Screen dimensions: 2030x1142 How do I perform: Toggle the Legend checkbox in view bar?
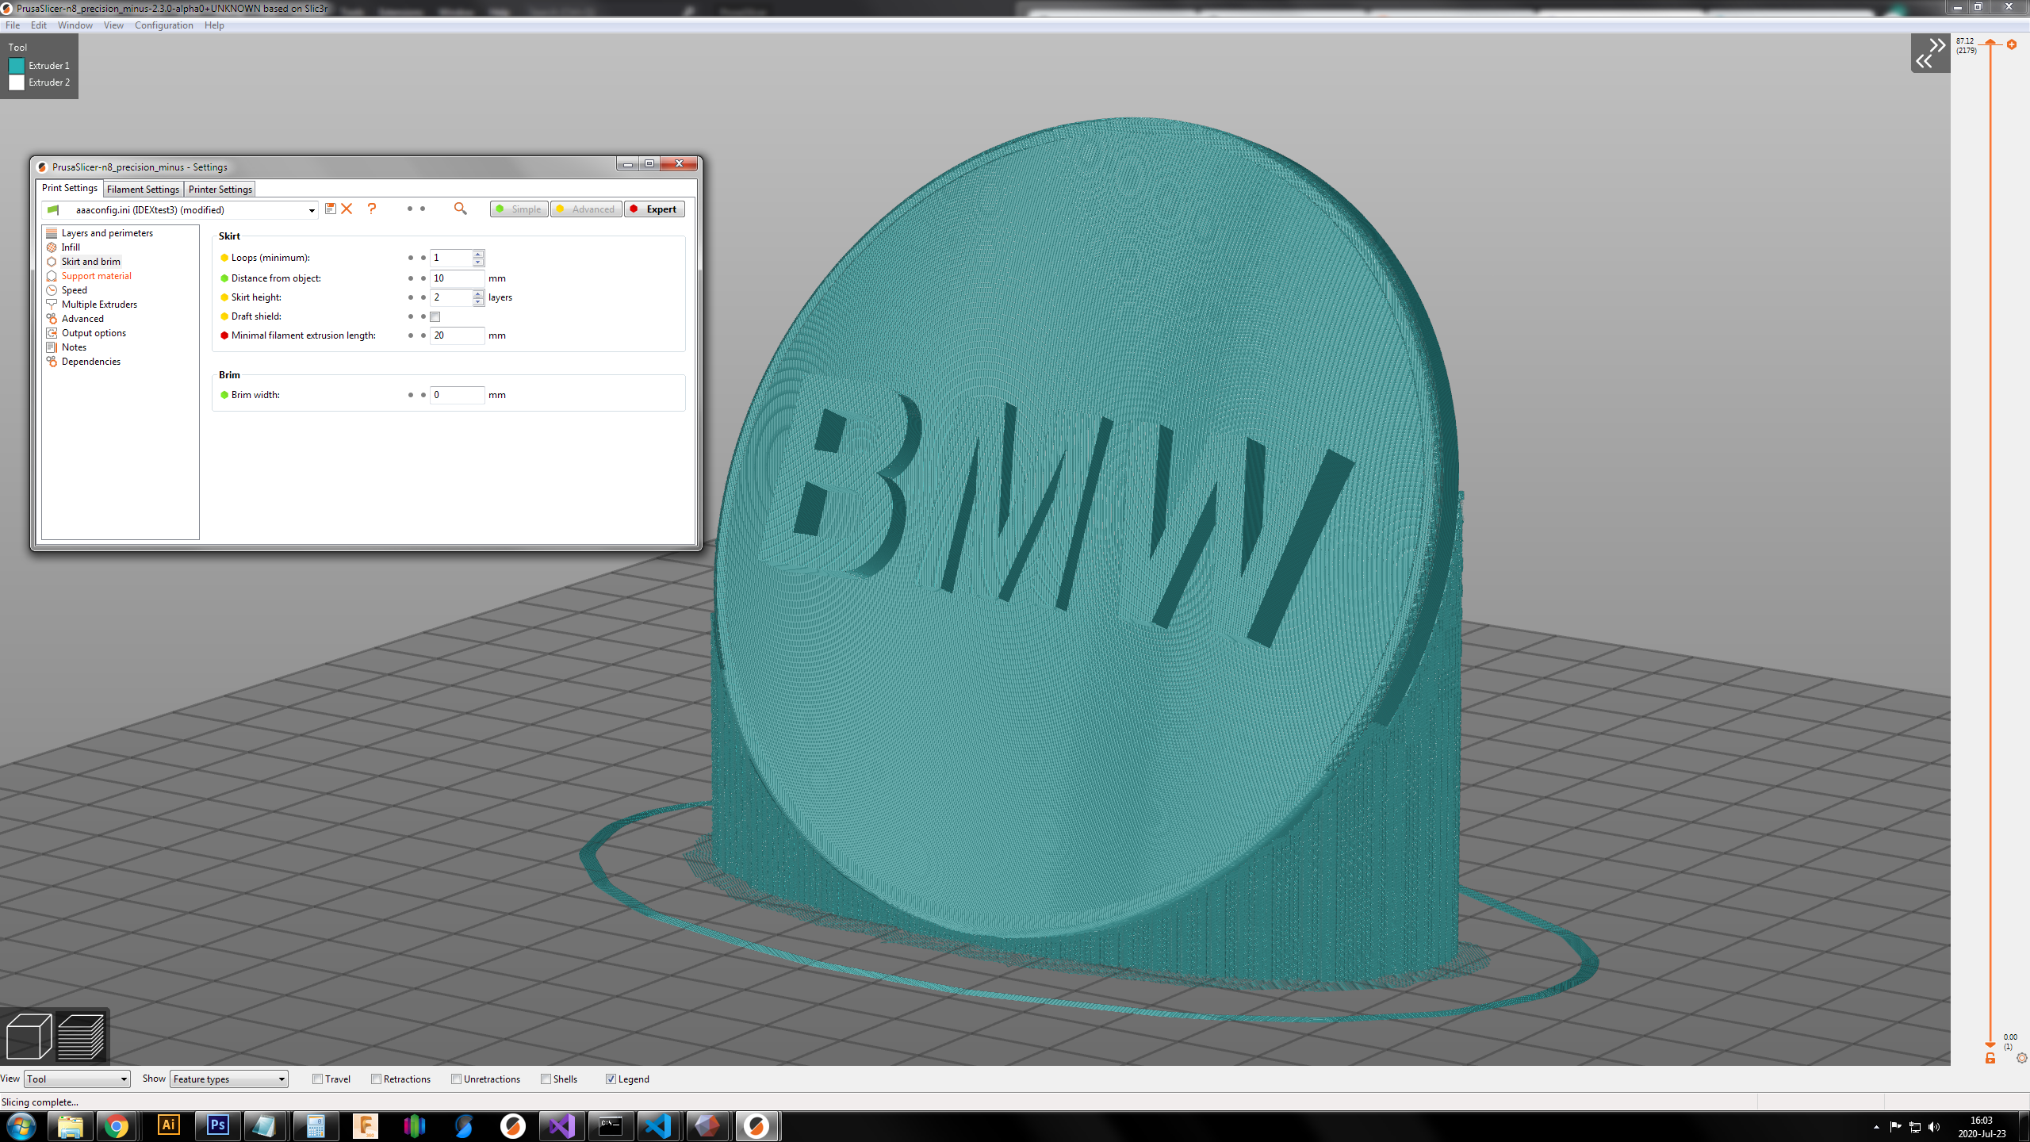tap(611, 1078)
